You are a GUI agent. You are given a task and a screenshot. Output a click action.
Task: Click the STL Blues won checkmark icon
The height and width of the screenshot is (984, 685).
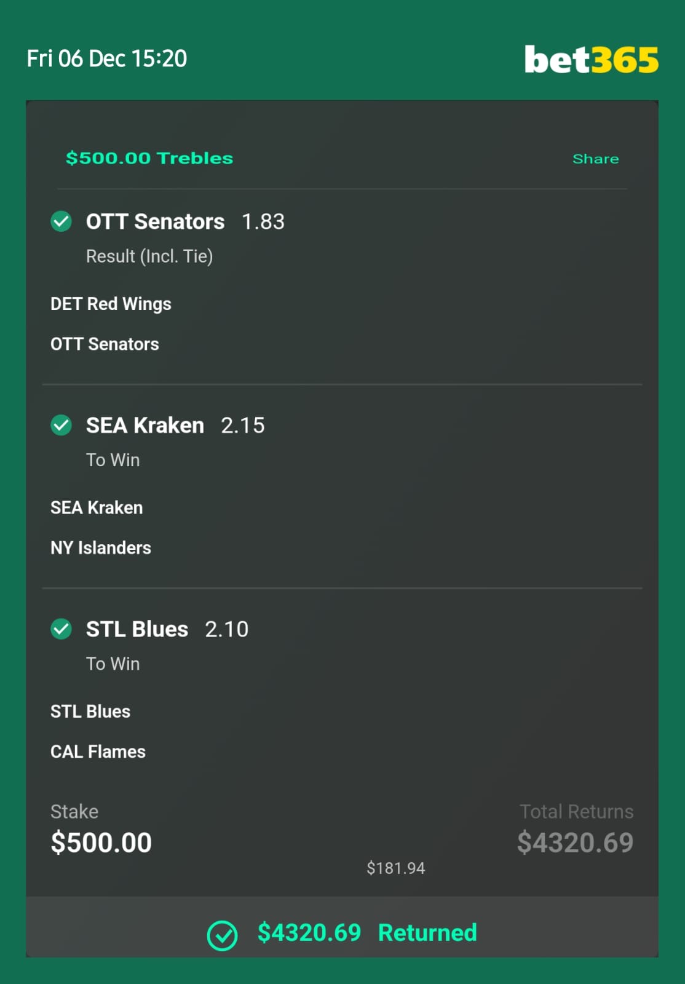pyautogui.click(x=61, y=629)
